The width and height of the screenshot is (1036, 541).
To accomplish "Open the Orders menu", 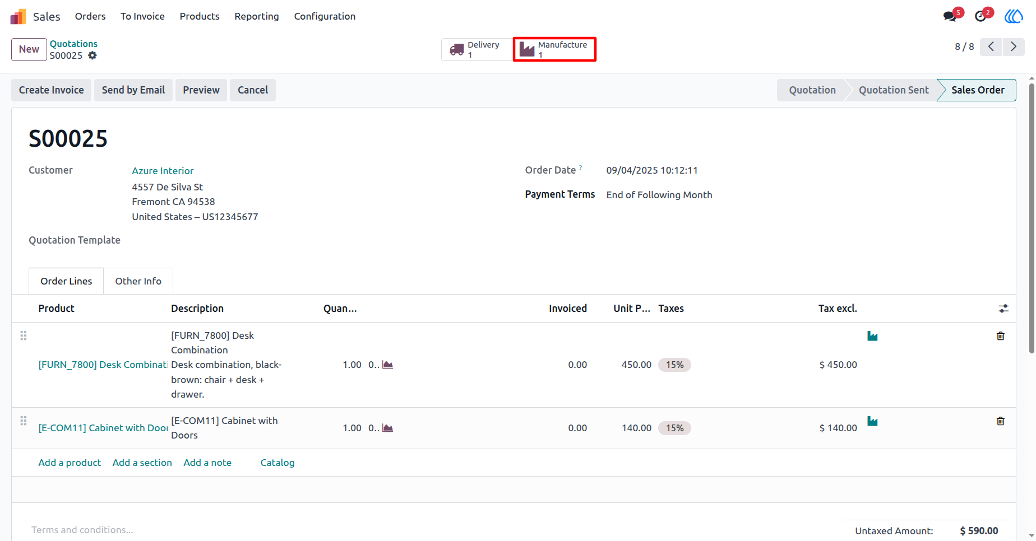I will [x=90, y=16].
